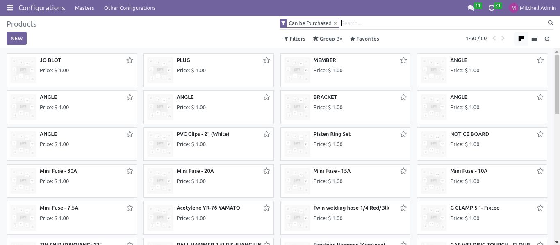
Task: Click the "Products" page heading
Action: (21, 24)
